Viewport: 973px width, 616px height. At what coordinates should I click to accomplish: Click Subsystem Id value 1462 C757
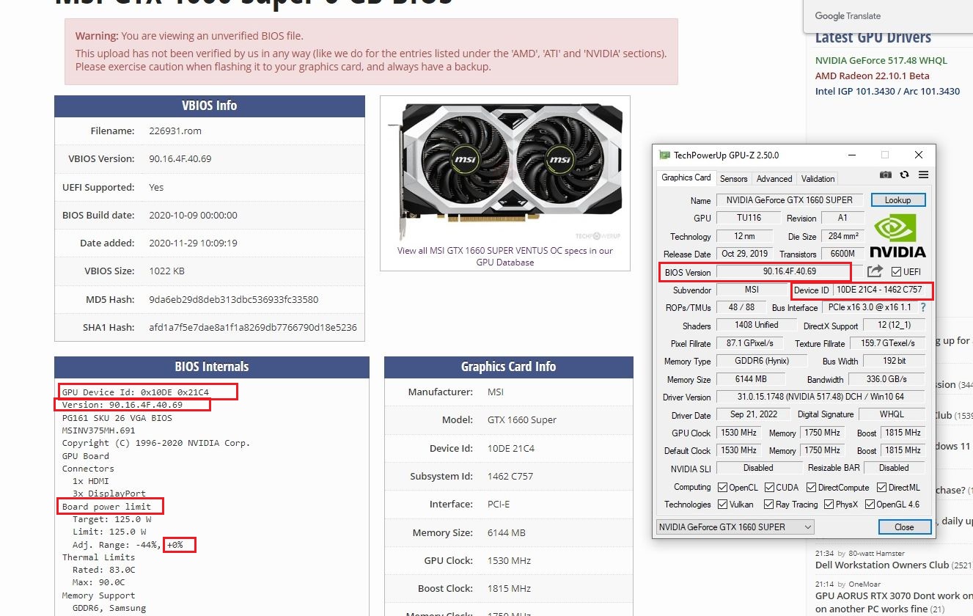pos(510,476)
